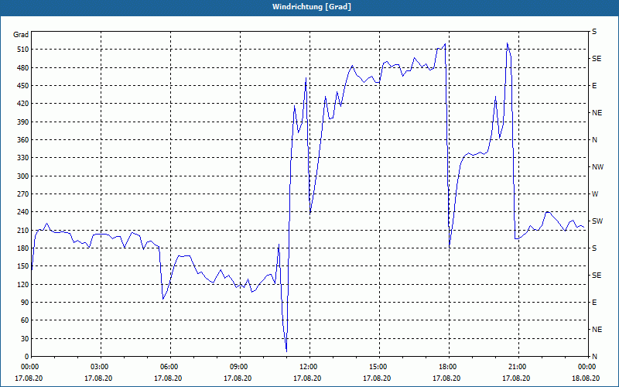Image resolution: width=619 pixels, height=387 pixels.
Task: Click the 15:00 time label
Action: [379, 367]
